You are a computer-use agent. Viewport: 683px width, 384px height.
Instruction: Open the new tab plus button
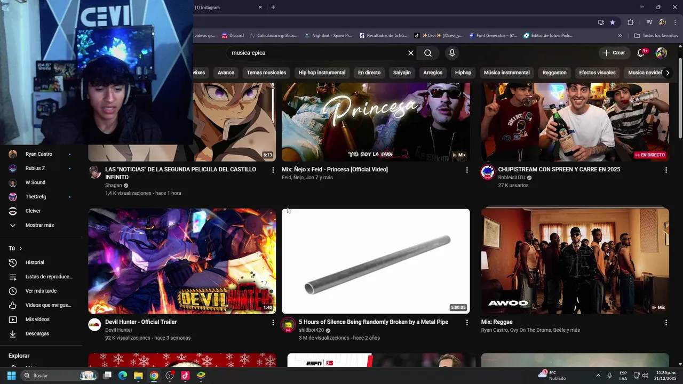(273, 7)
